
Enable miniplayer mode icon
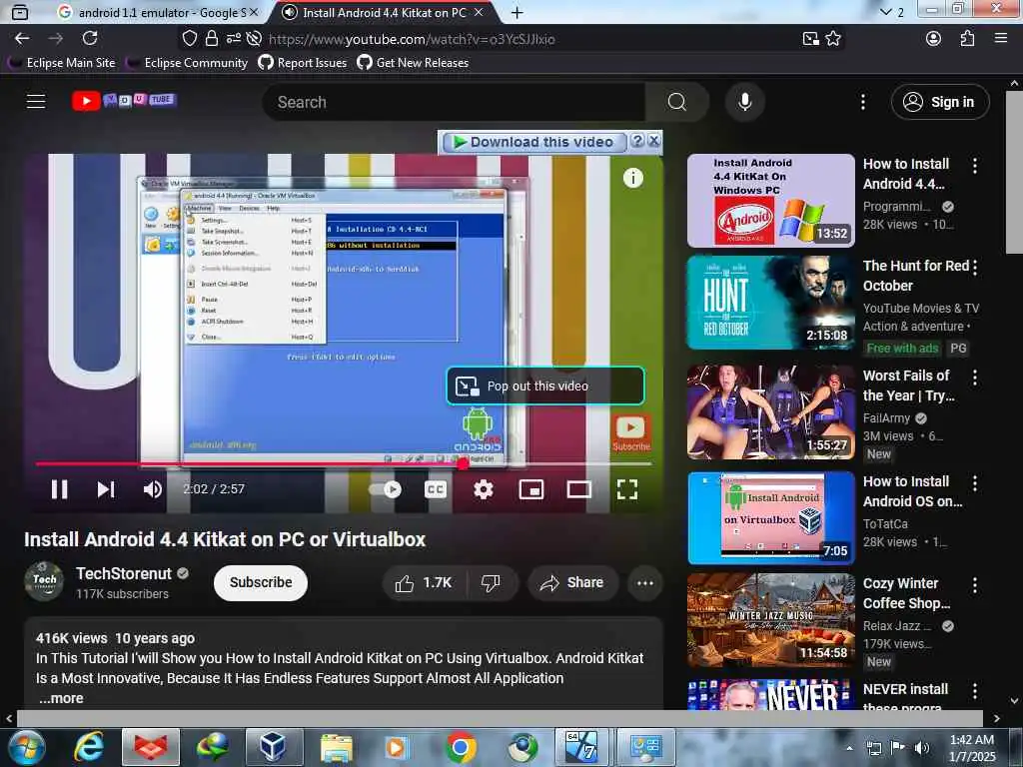(x=531, y=489)
